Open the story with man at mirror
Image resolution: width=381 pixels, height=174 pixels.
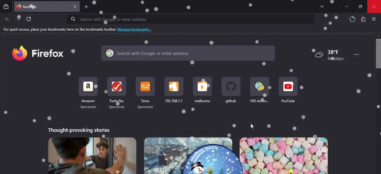[x=92, y=156]
